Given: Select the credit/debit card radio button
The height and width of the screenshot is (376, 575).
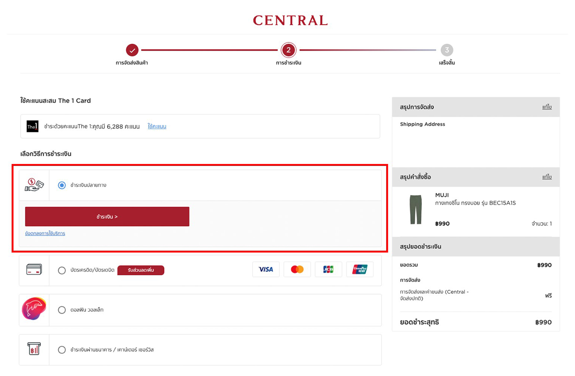Looking at the screenshot, I should (62, 270).
